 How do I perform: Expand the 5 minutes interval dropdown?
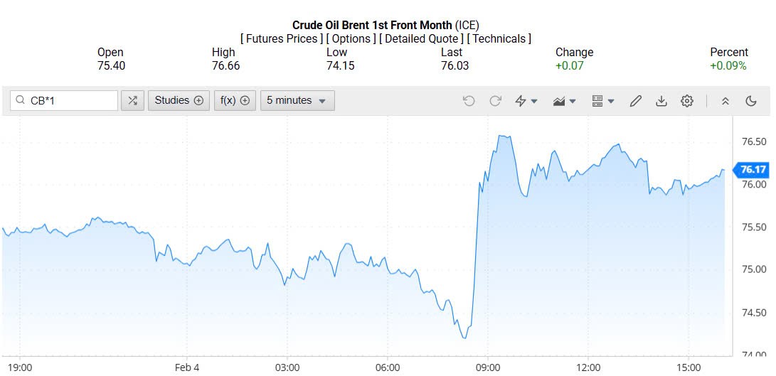coord(297,101)
